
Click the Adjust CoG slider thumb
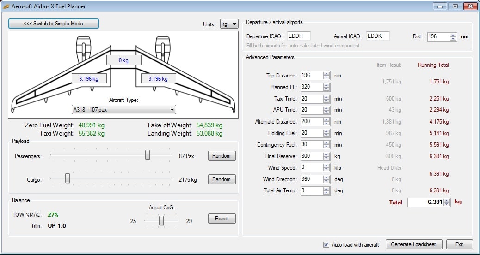click(161, 221)
